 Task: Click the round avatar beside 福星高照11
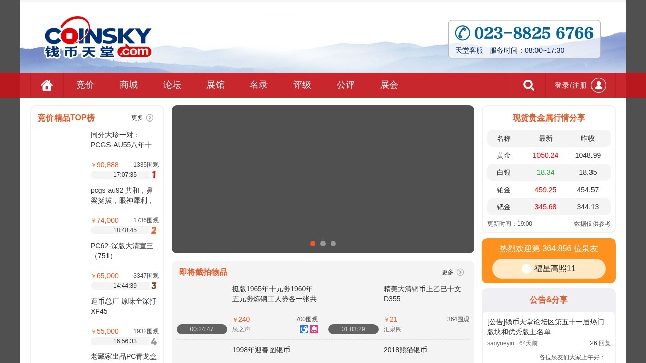pos(526,269)
